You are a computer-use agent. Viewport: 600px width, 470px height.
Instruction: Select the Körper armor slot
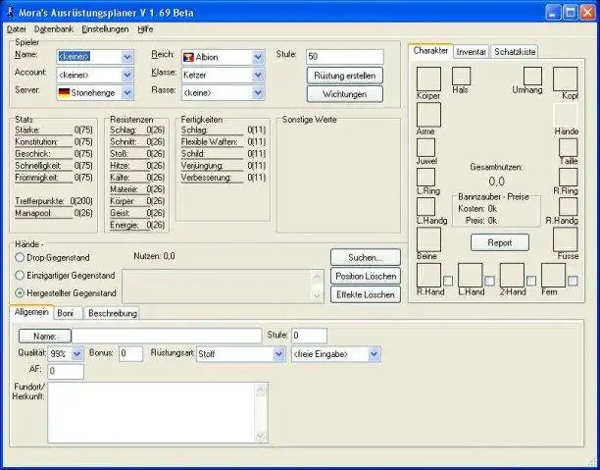pyautogui.click(x=428, y=78)
